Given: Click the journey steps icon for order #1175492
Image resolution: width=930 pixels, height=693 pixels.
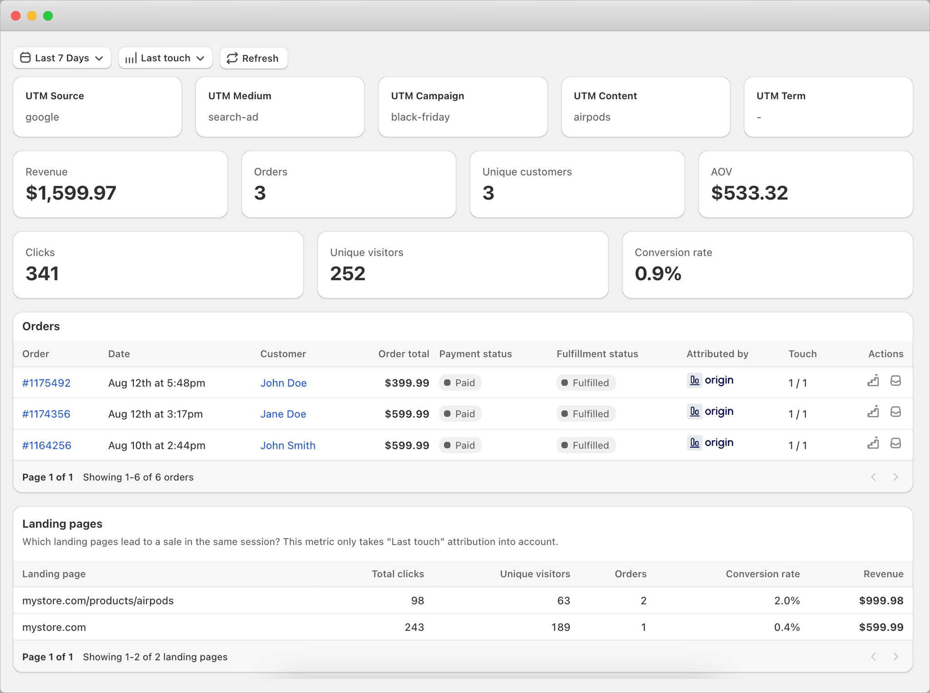Looking at the screenshot, I should (873, 381).
